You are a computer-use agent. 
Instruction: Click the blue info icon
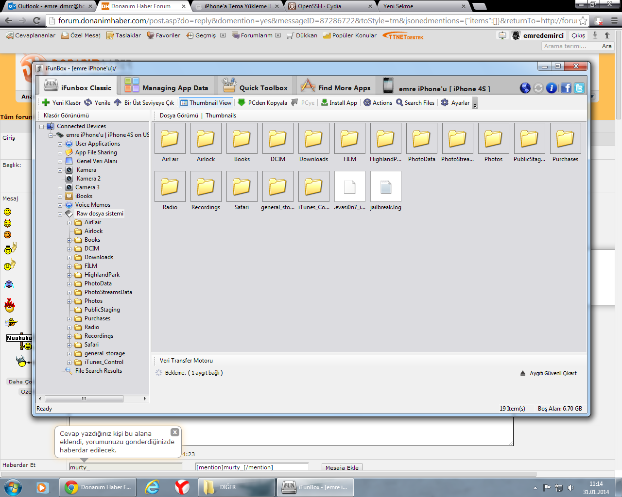pos(552,88)
